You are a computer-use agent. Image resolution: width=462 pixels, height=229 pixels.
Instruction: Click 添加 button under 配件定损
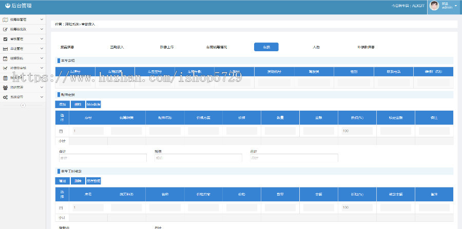63,105
